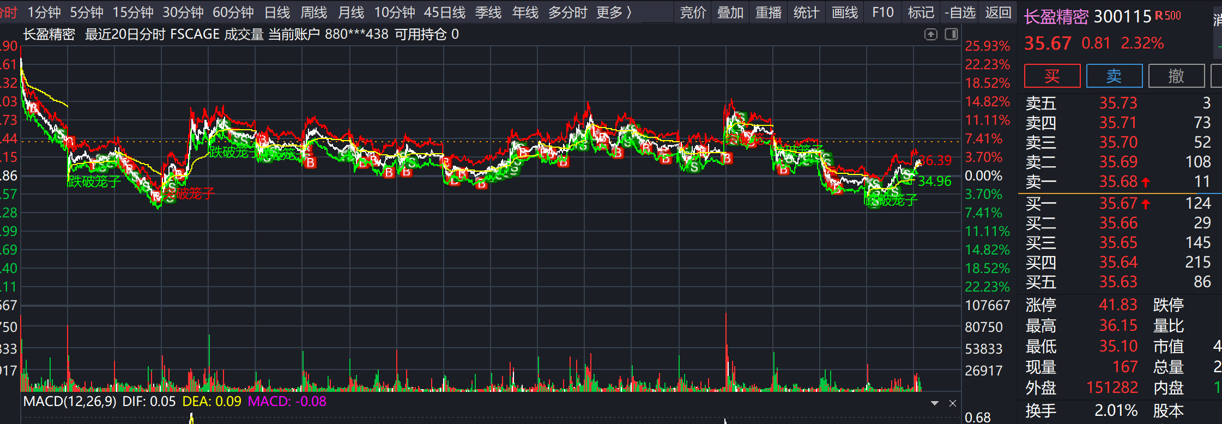Select 卖四 ask price 35.71
Image resolution: width=1222 pixels, height=424 pixels.
click(1118, 123)
